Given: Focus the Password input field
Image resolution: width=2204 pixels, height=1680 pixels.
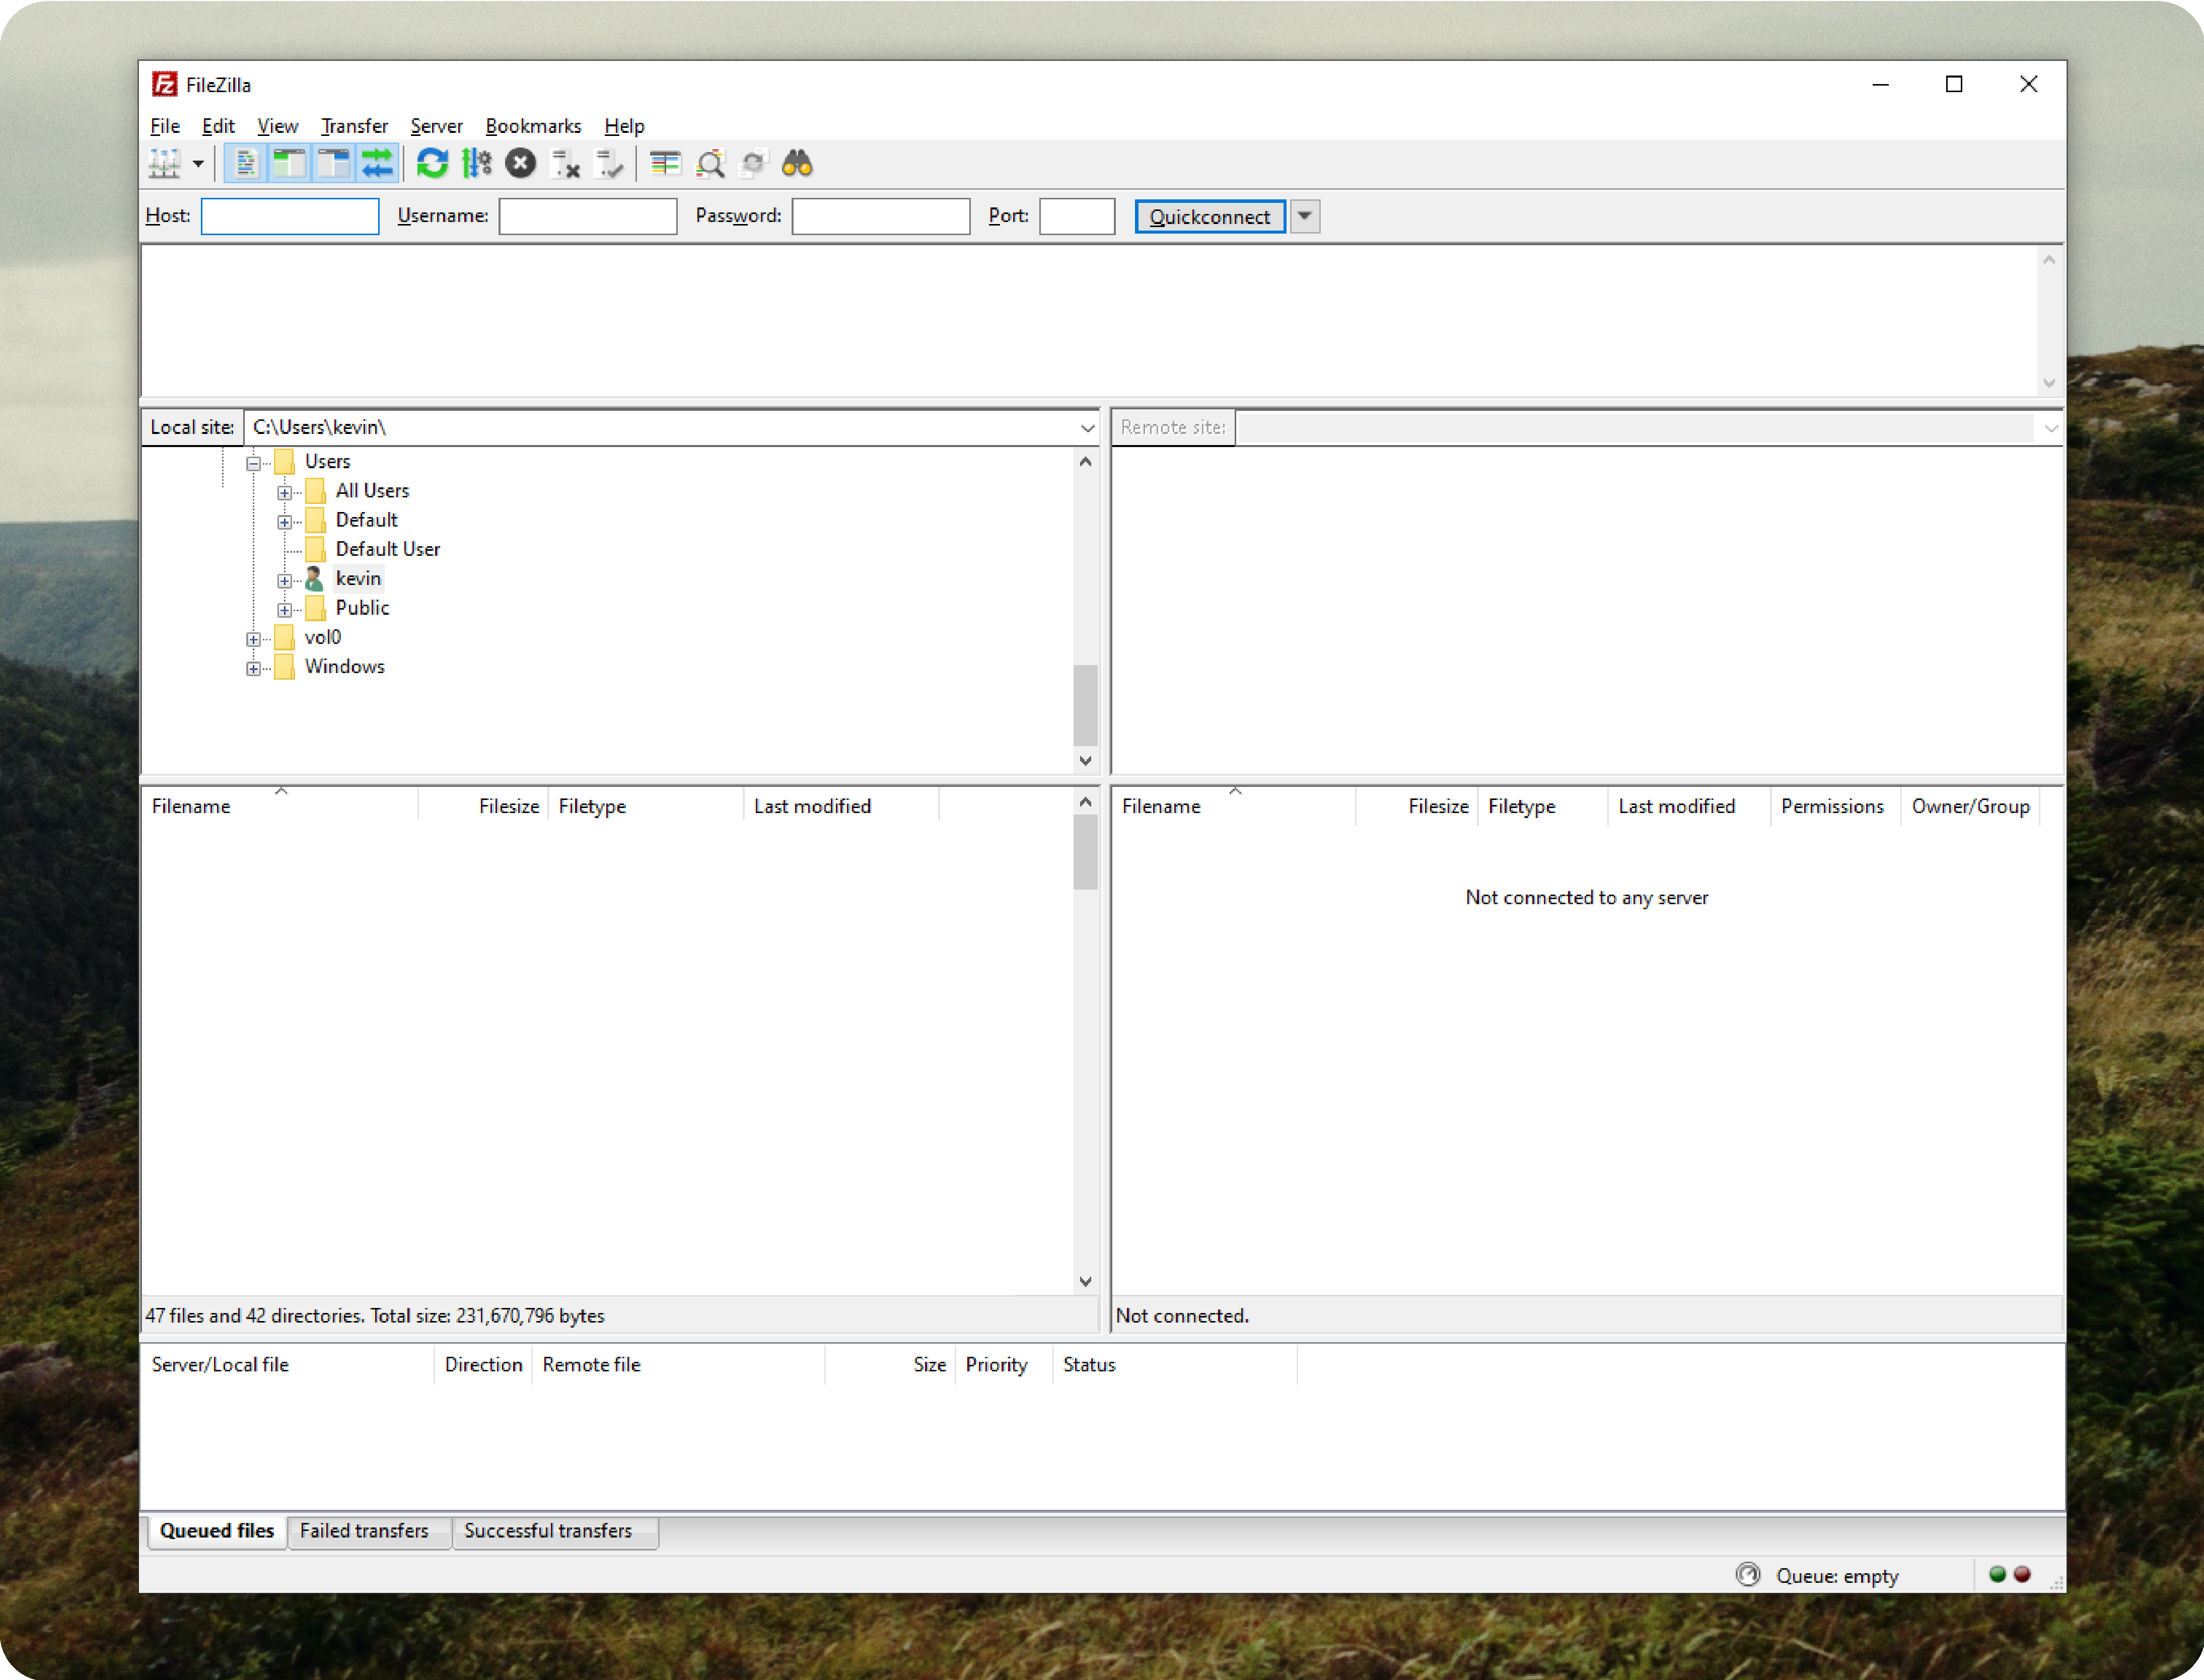Looking at the screenshot, I should [881, 216].
